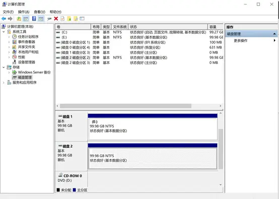Viewport: 279px width, 199px height.
Task: Click the disk connect icon left of red X
Action: 49,19
